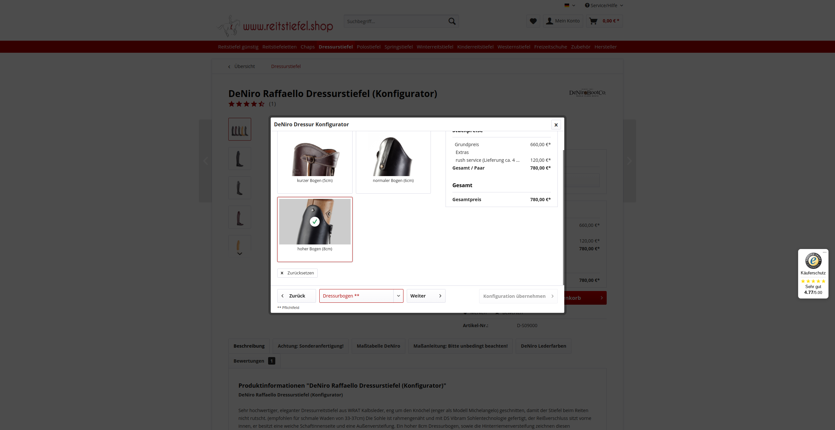The height and width of the screenshot is (430, 835).
Task: Close the DeNiro Dressur Konfigurator dialog
Action: [556, 125]
